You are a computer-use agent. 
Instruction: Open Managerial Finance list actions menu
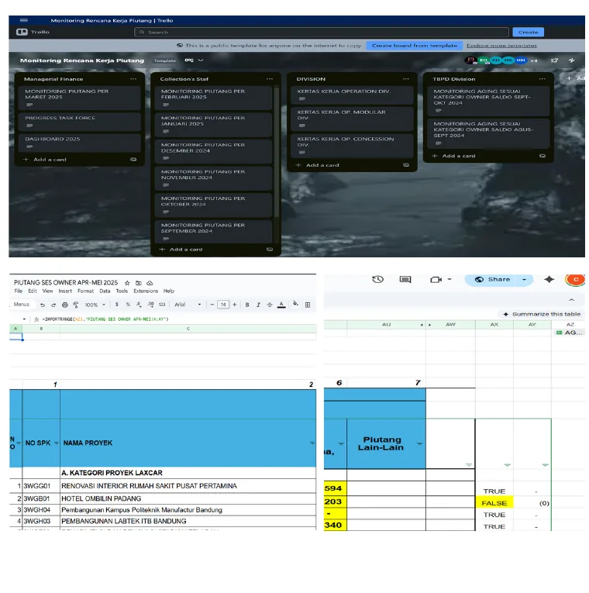coord(133,78)
